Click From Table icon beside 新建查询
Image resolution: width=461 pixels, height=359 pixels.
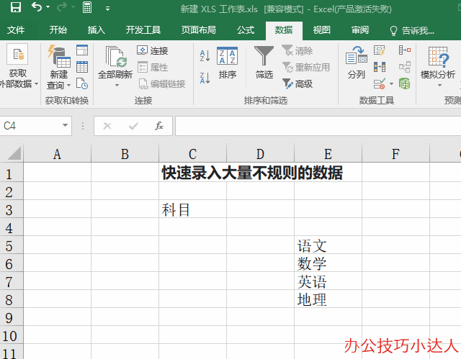click(x=82, y=67)
